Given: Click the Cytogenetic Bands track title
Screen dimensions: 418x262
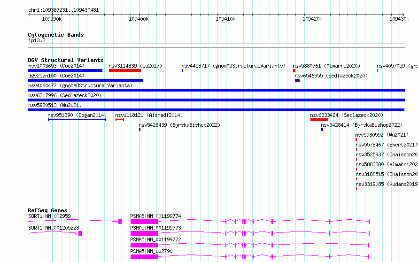Looking at the screenshot, I should (x=56, y=35).
